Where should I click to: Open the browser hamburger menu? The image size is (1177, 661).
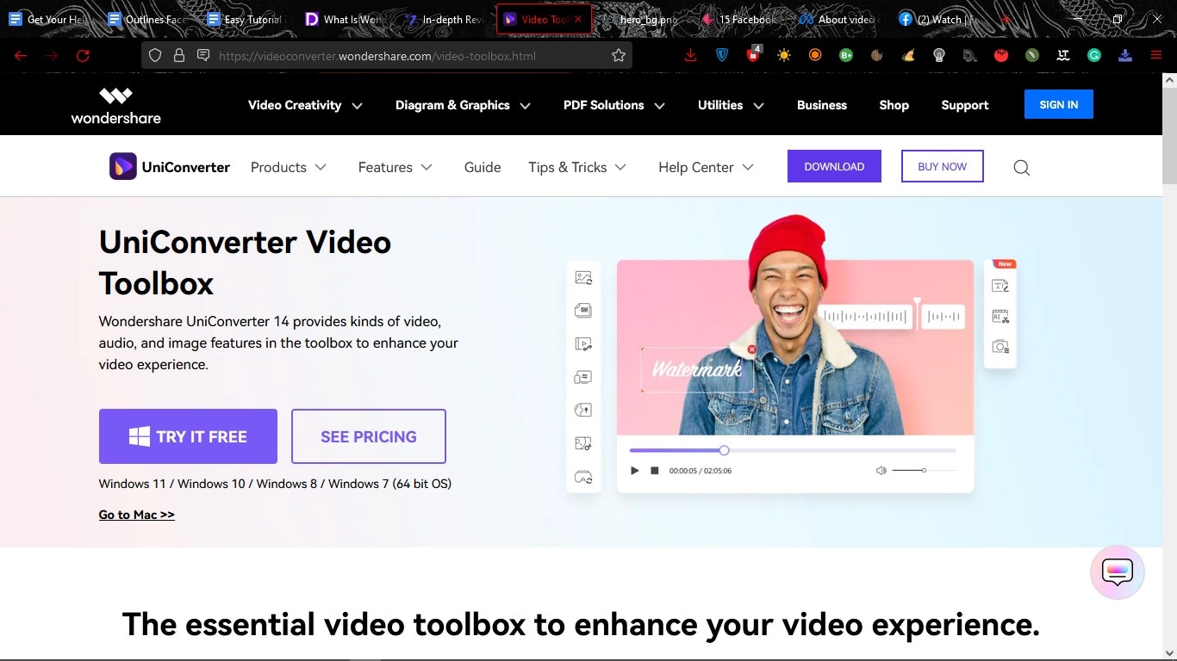[x=1156, y=56]
